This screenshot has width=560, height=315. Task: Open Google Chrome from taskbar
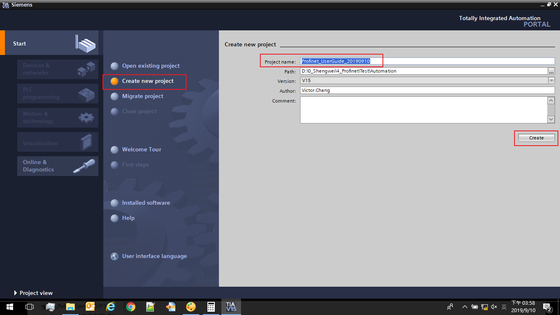(x=131, y=307)
